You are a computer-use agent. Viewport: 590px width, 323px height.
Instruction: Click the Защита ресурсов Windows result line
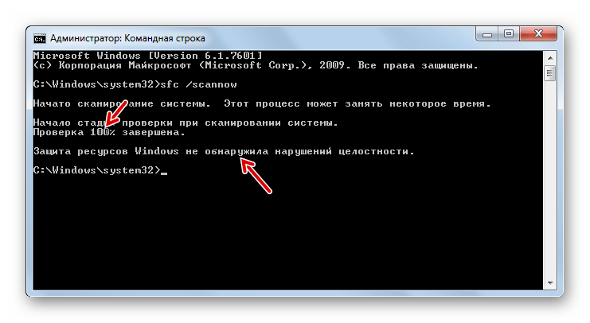[x=224, y=151]
